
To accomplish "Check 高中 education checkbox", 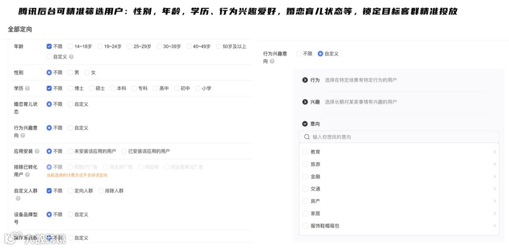I will pyautogui.click(x=156, y=88).
